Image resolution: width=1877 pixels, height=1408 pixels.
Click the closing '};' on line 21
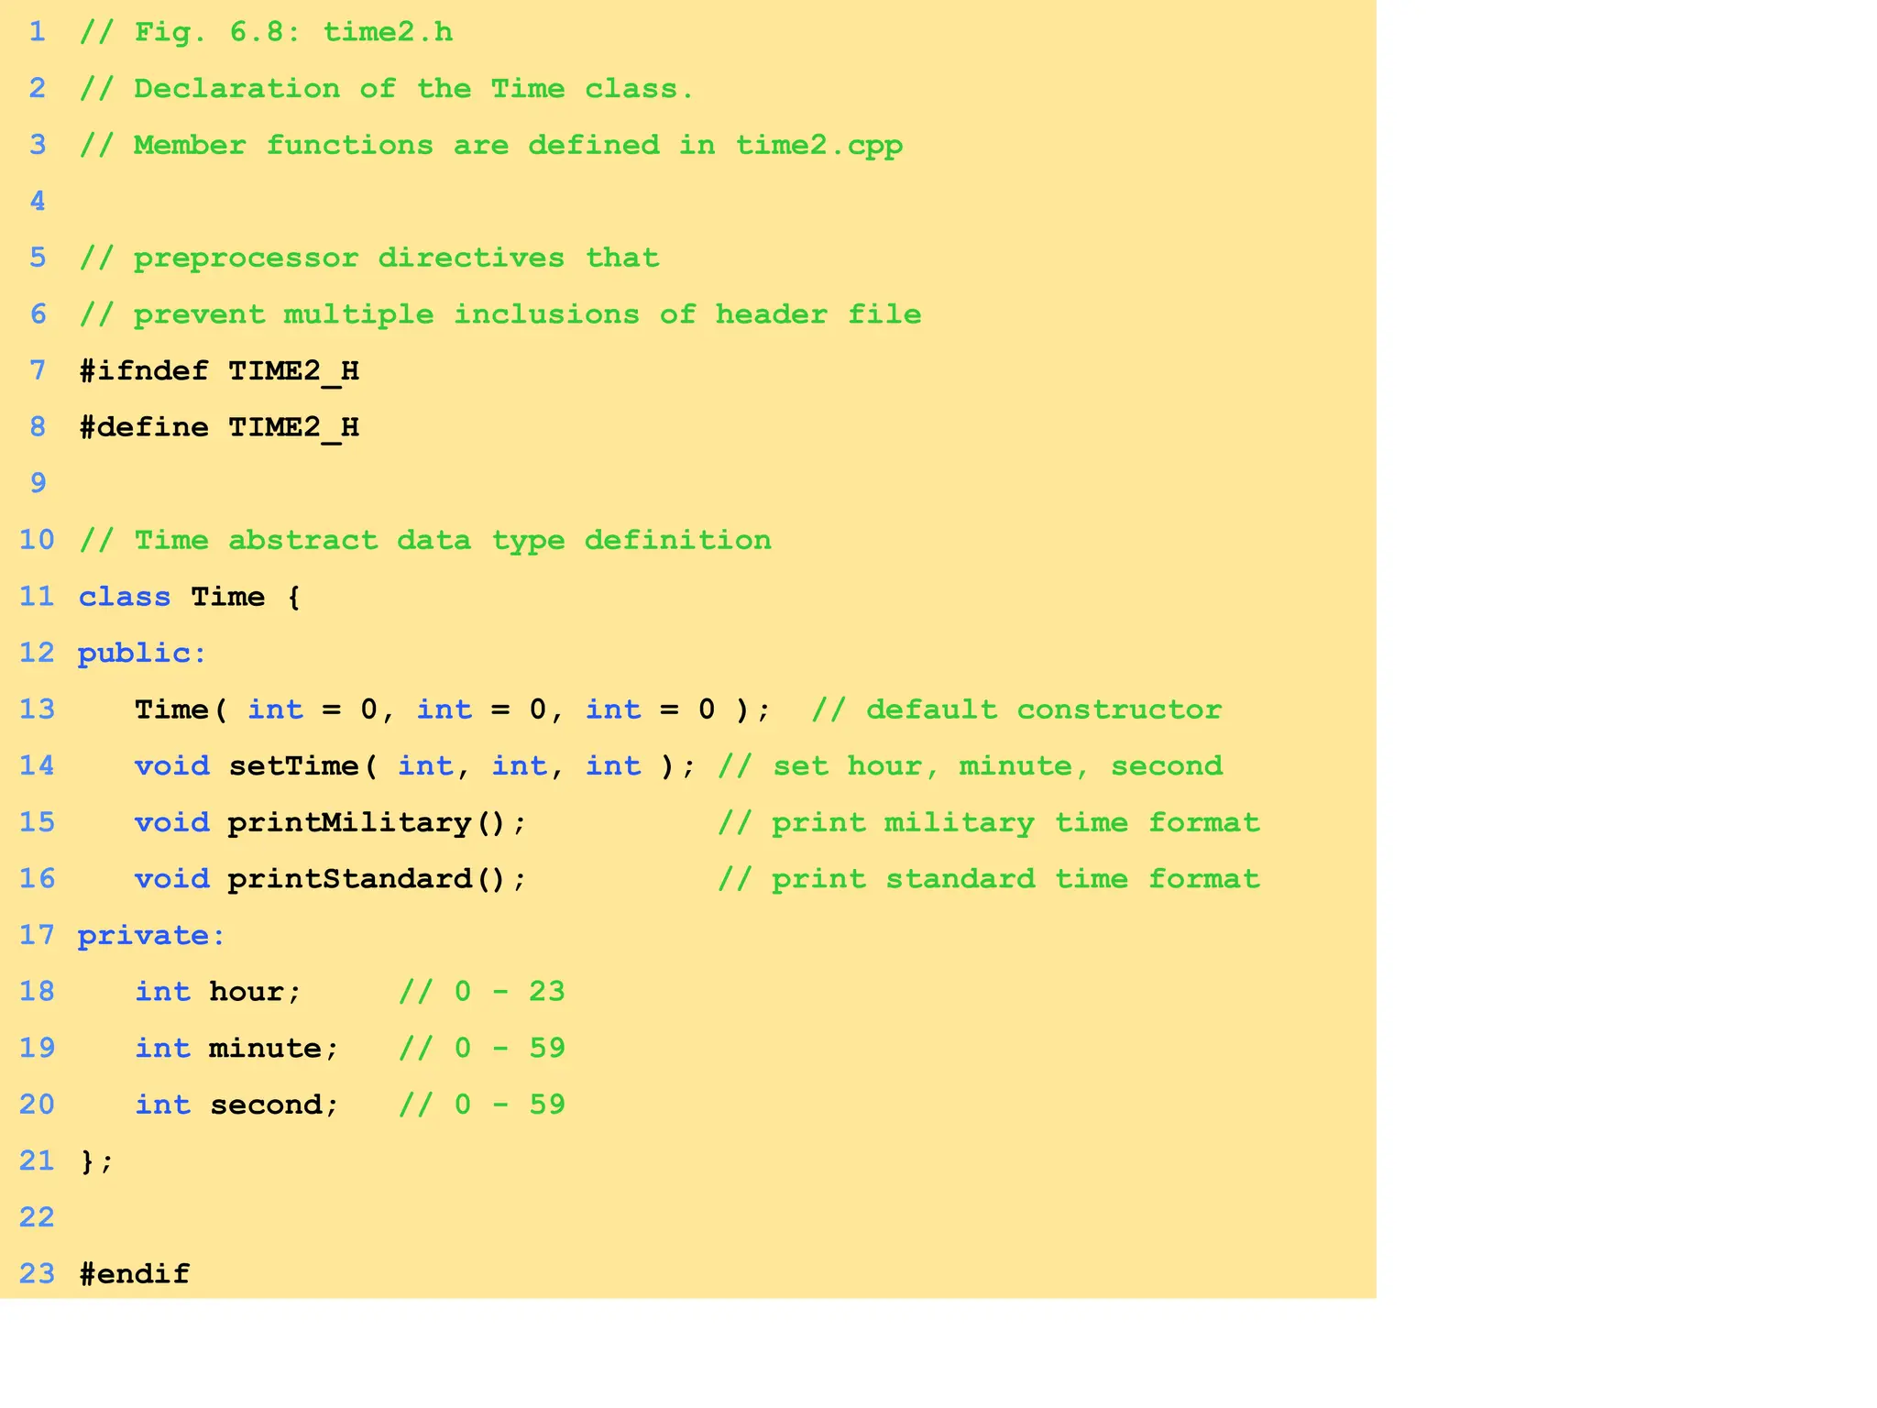point(97,1162)
